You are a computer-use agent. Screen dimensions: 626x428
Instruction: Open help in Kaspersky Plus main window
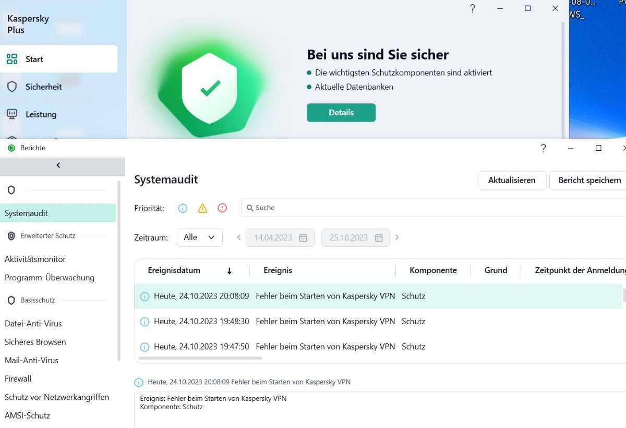click(473, 8)
